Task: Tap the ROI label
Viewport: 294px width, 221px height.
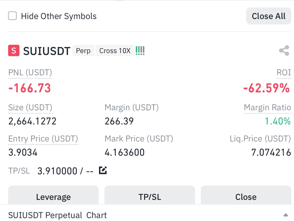Action: click(284, 73)
